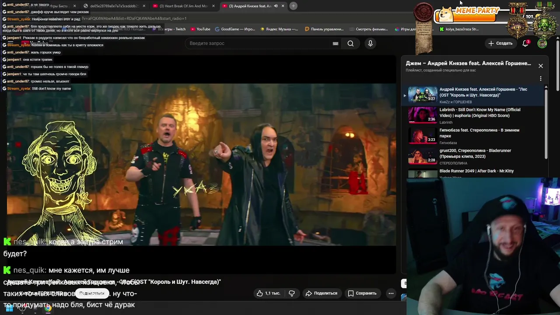Open the YouTube bookmark in bookmarks bar

pos(200,29)
